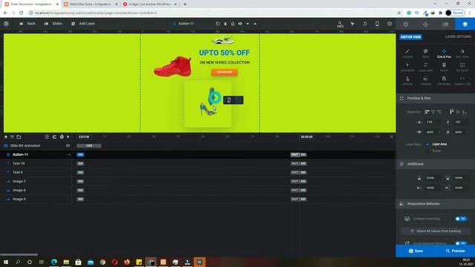Lock the selected layer with padlock icon

pyautogui.click(x=232, y=24)
